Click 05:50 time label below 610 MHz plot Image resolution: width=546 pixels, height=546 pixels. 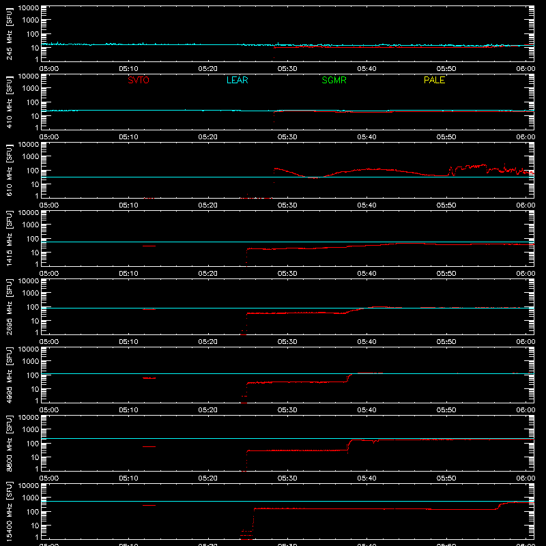[446, 205]
